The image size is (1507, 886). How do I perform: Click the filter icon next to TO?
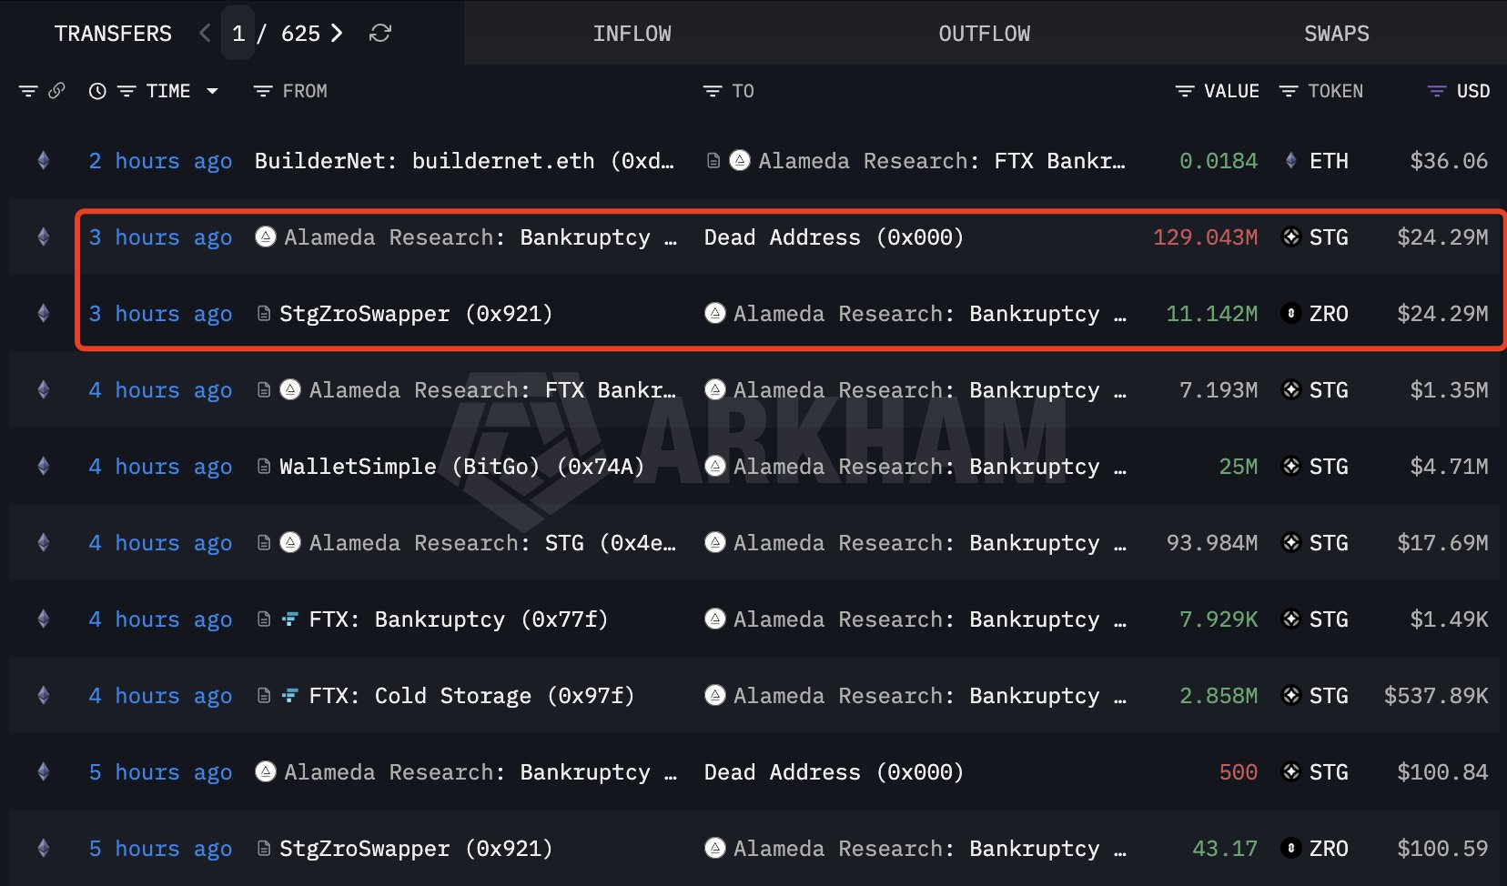point(711,91)
